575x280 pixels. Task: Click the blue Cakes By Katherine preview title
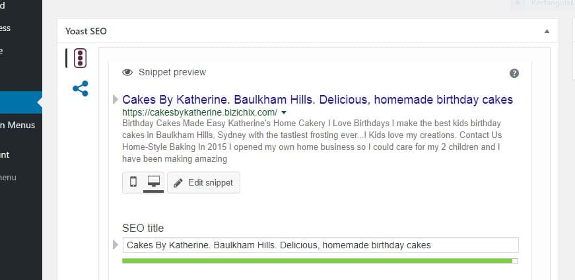point(317,100)
